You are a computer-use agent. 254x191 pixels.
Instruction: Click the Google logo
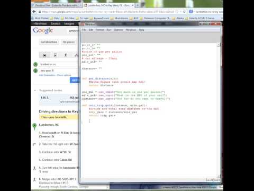(x=43, y=31)
